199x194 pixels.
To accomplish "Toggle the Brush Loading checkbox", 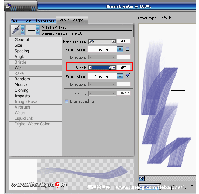I will [67, 101].
